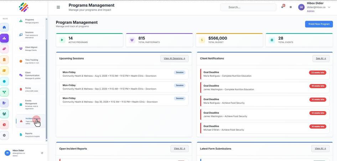Open the settings gear in the rail
The height and width of the screenshot is (161, 337).
(x=4, y=135)
